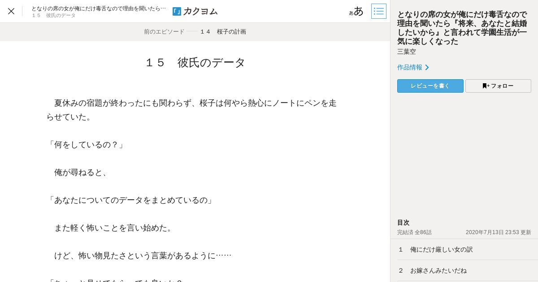The image size is (538, 282).
Task: Open sidebar novel title link
Action: pos(462,28)
